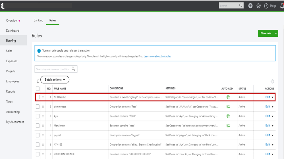Open Reports in the left navigation
The height and width of the screenshot is (159, 284).
coord(11,91)
